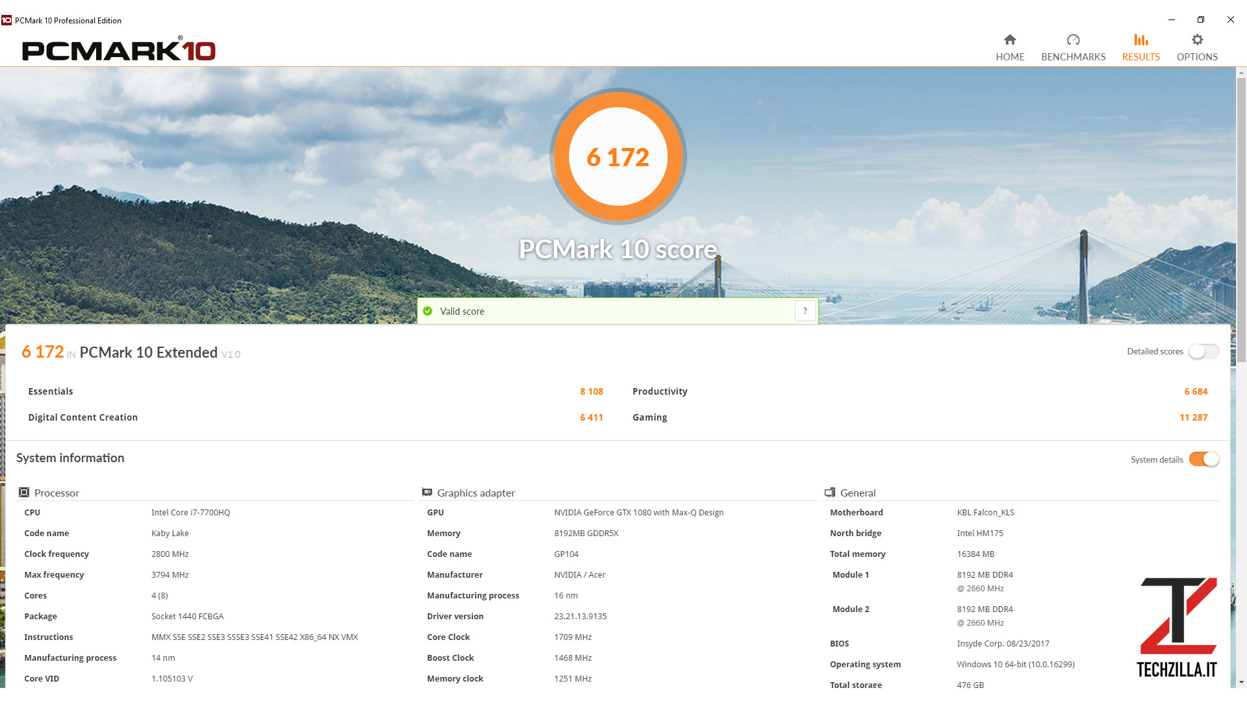Click the question mark help button
This screenshot has height=701, width=1247.
click(805, 312)
